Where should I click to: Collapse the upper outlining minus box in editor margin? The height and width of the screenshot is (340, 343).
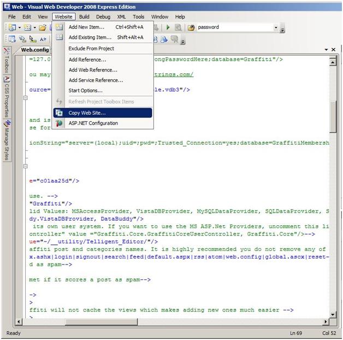25,98
